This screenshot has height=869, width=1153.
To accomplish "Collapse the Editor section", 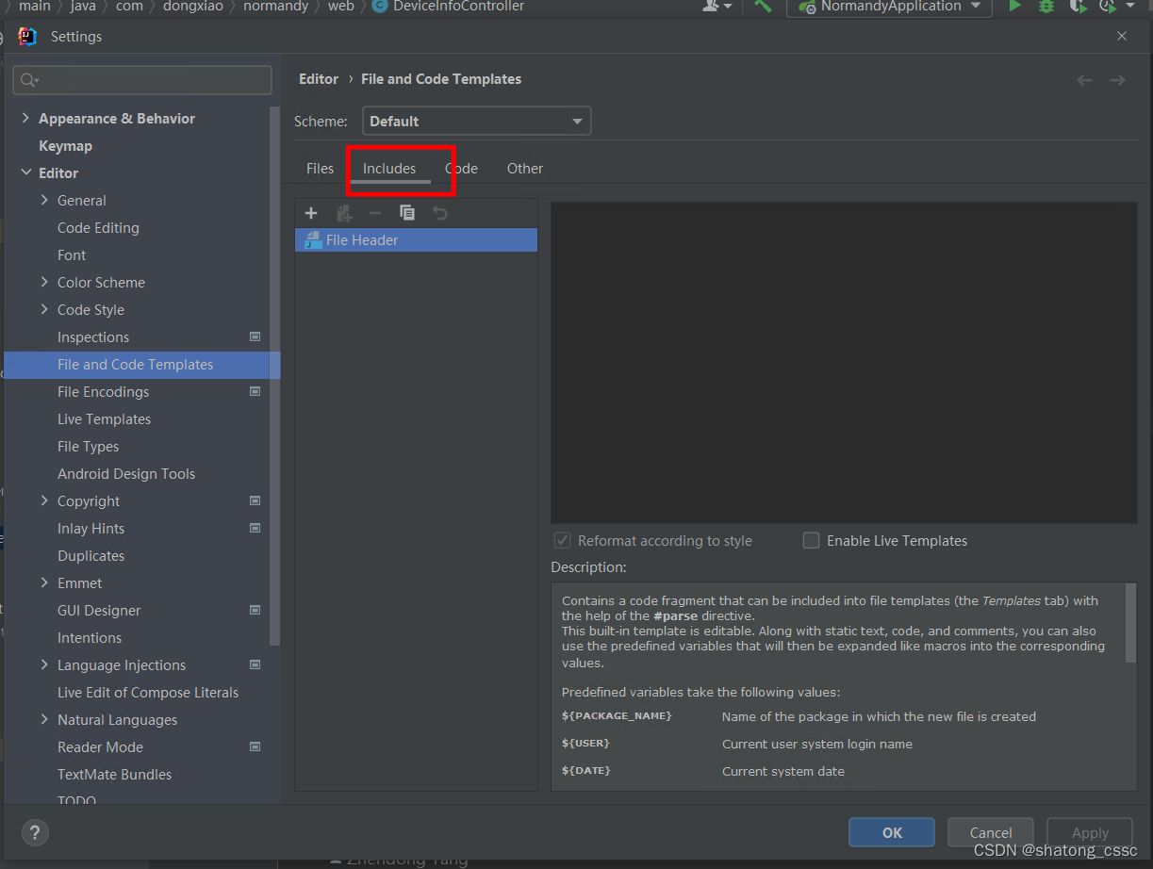I will point(25,172).
